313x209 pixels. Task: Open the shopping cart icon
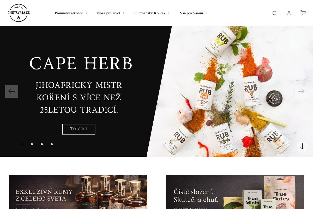pos(303,13)
